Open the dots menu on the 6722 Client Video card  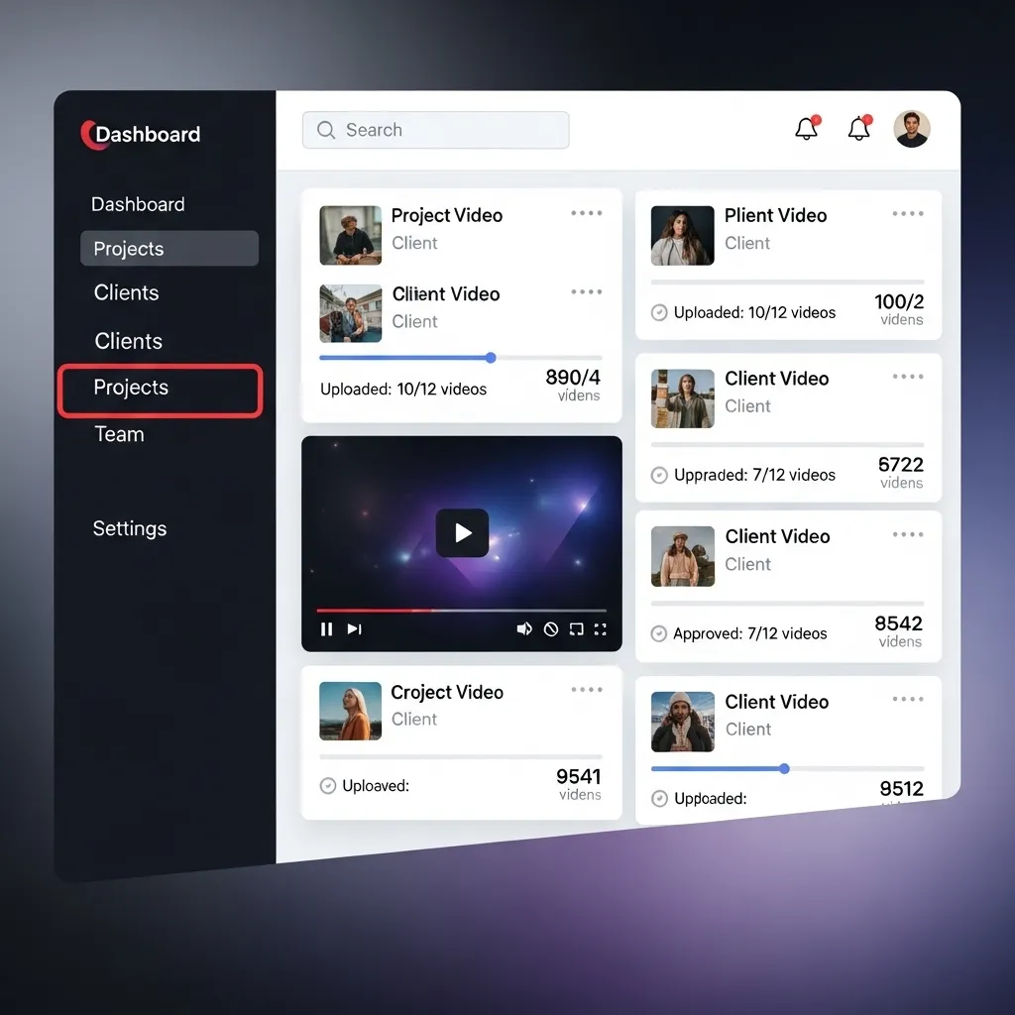coord(908,376)
